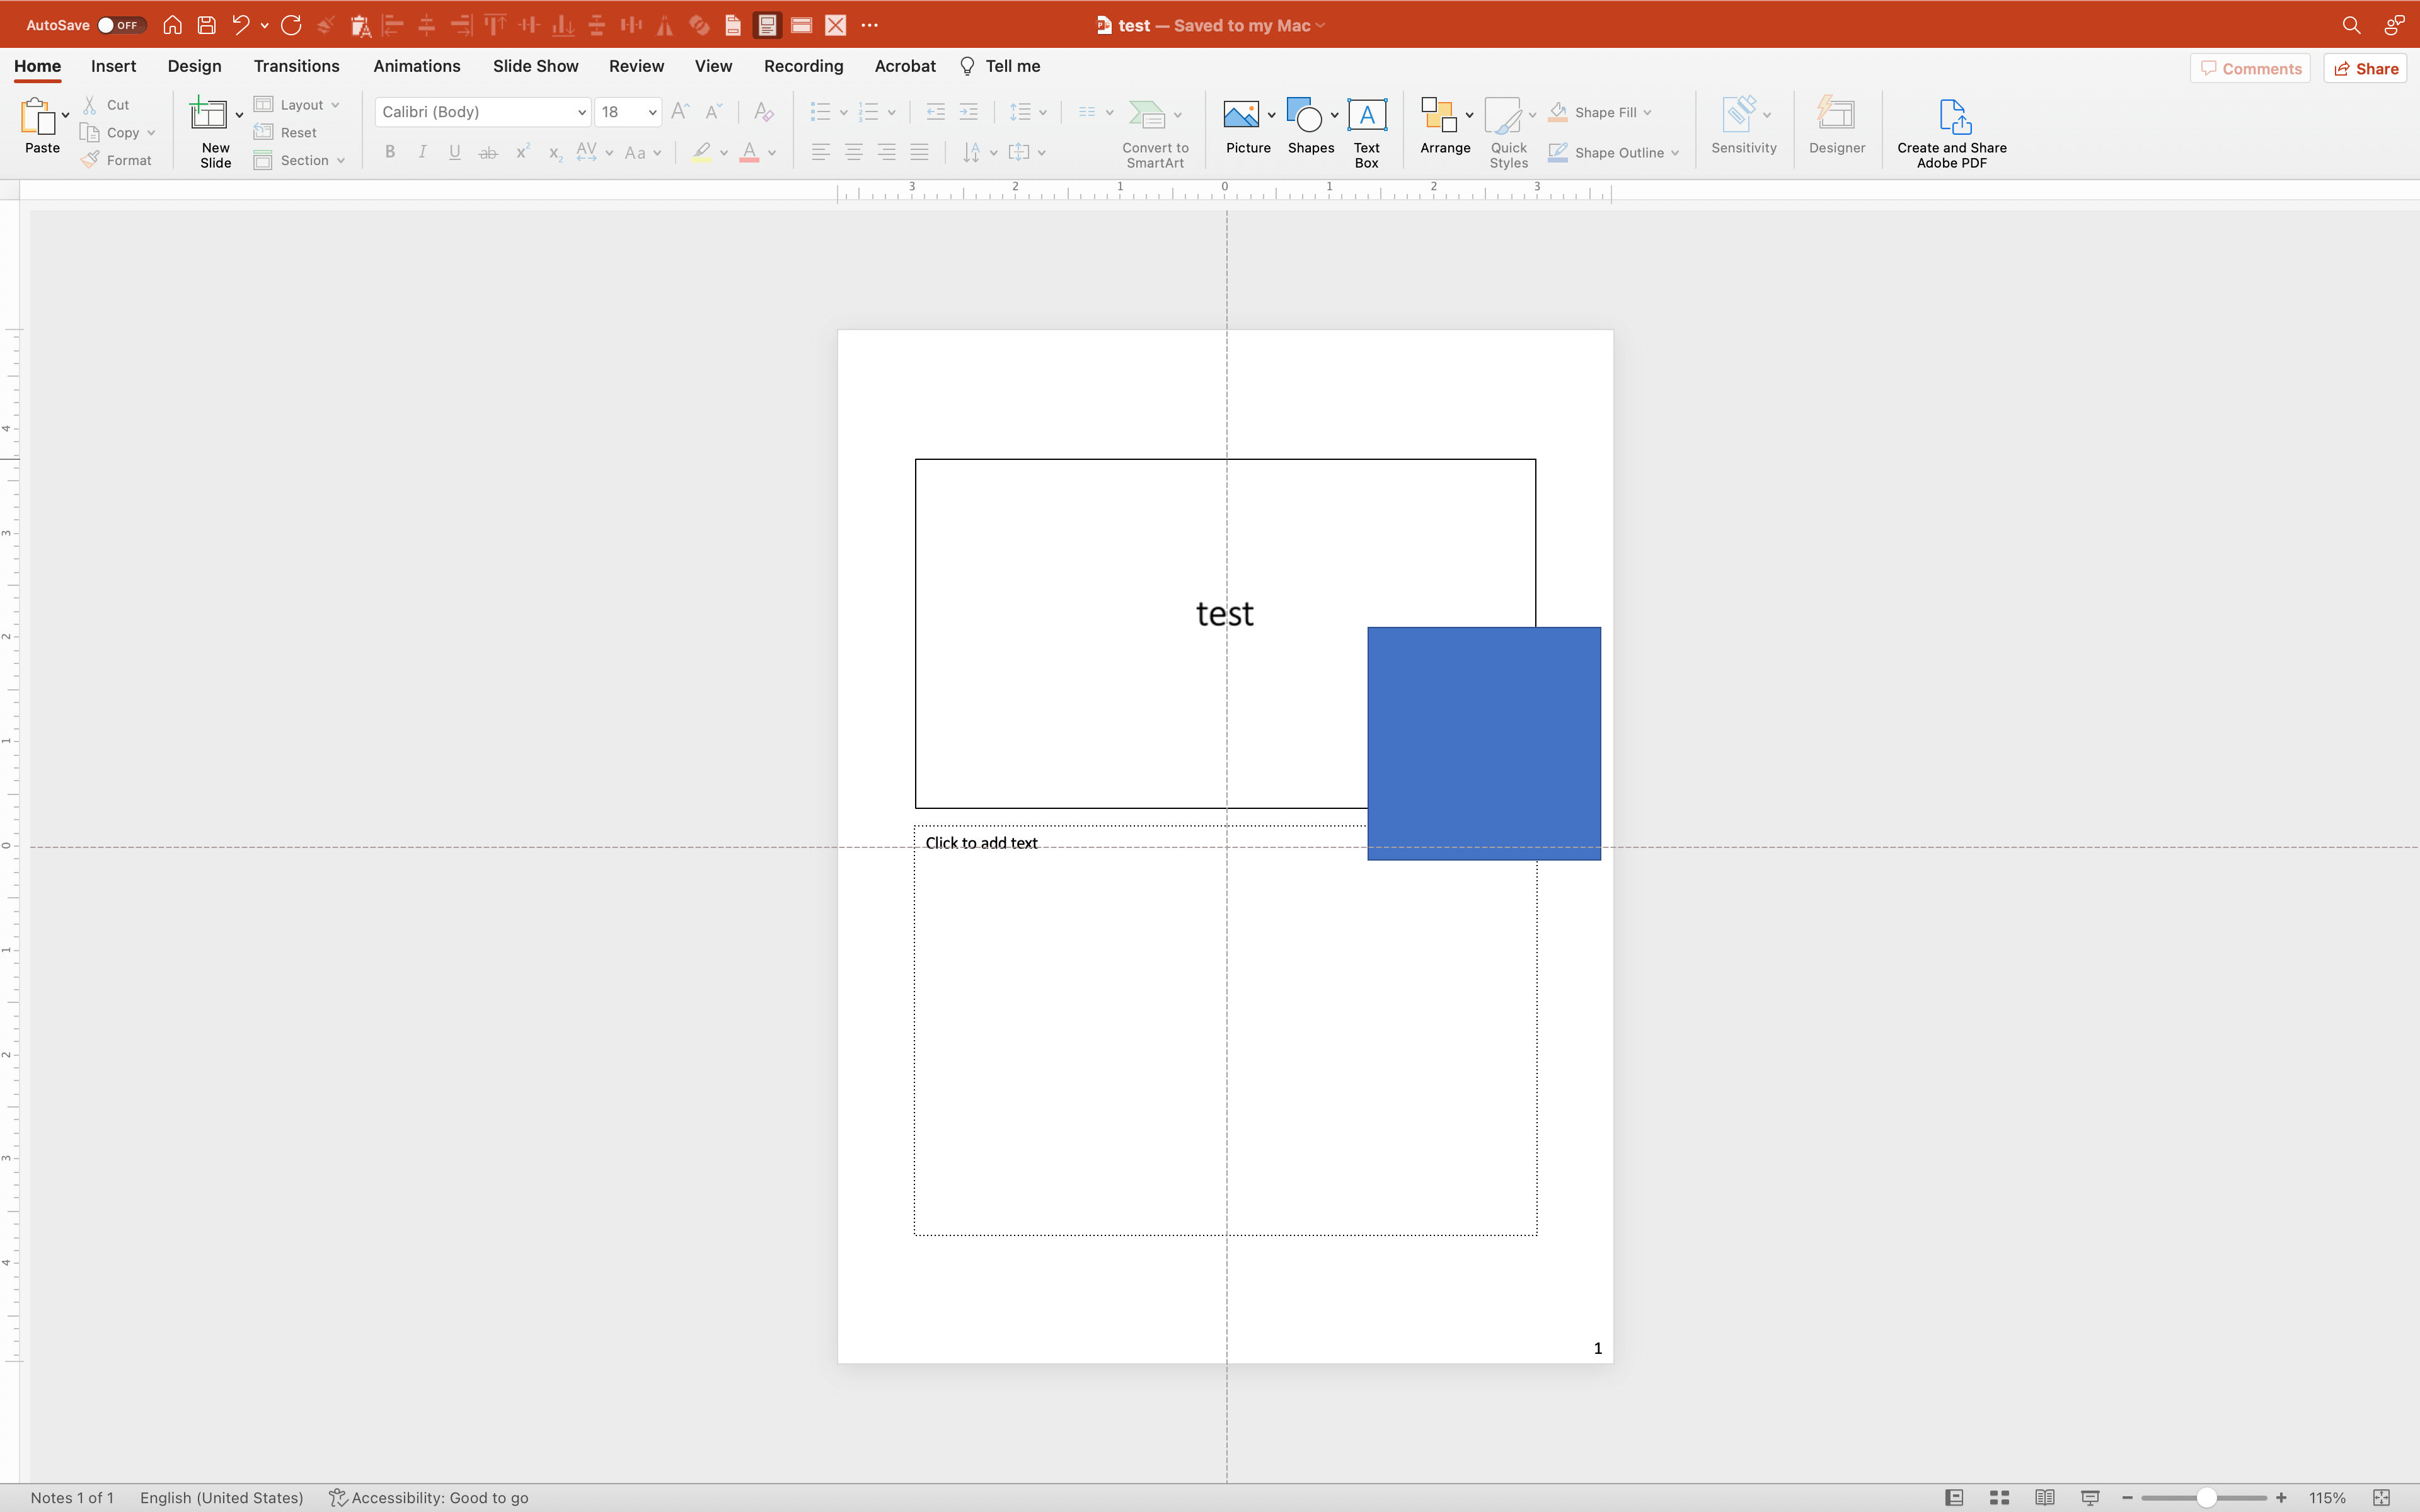Open the Transitions tab

point(296,66)
